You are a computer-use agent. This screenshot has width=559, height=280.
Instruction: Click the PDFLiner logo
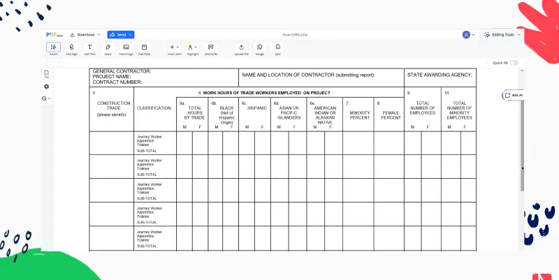tap(55, 35)
